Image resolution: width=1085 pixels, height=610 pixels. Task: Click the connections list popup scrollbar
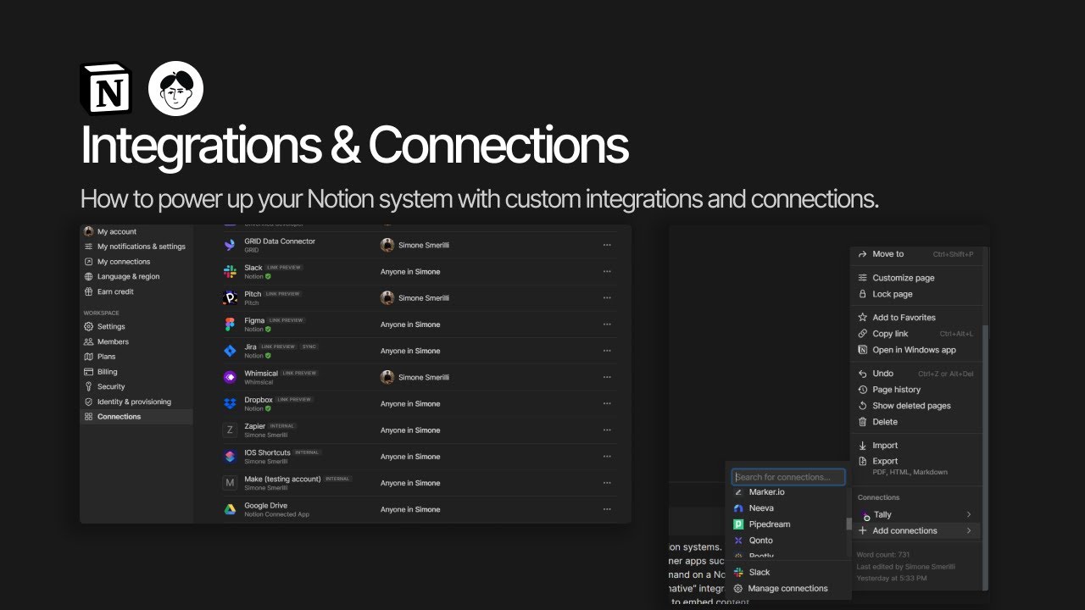point(849,524)
